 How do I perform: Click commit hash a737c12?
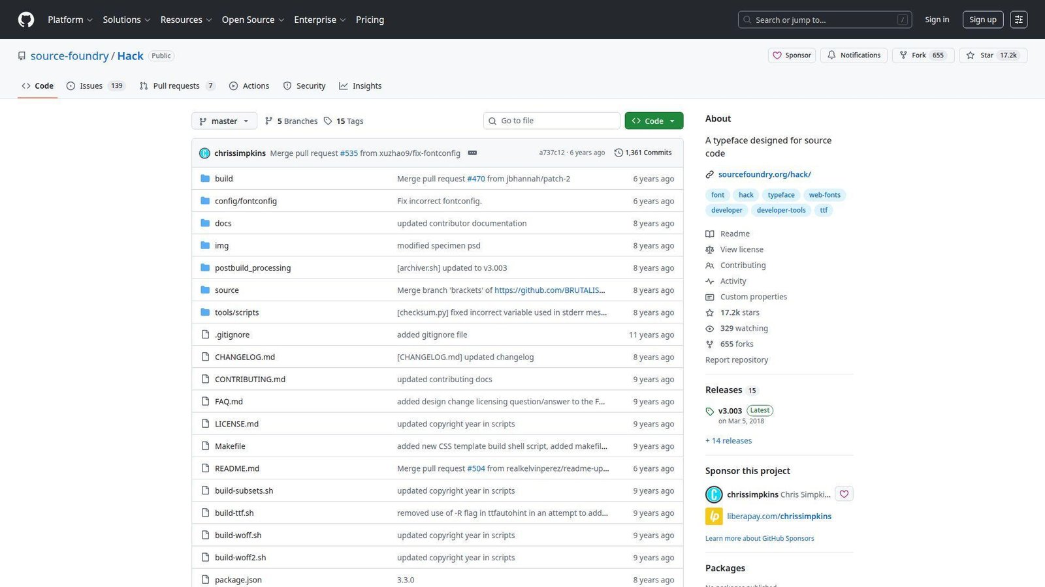click(x=552, y=153)
